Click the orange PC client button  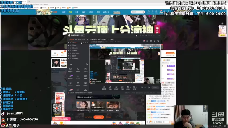coord(170,53)
